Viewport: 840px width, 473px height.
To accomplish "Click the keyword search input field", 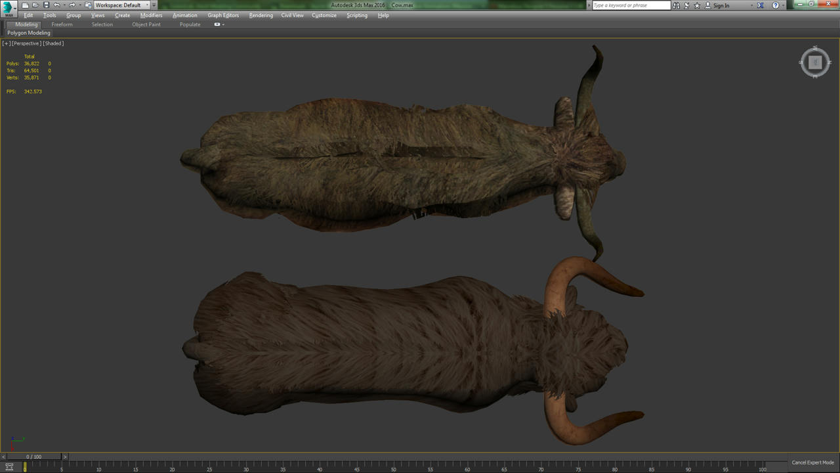I will 631,5.
